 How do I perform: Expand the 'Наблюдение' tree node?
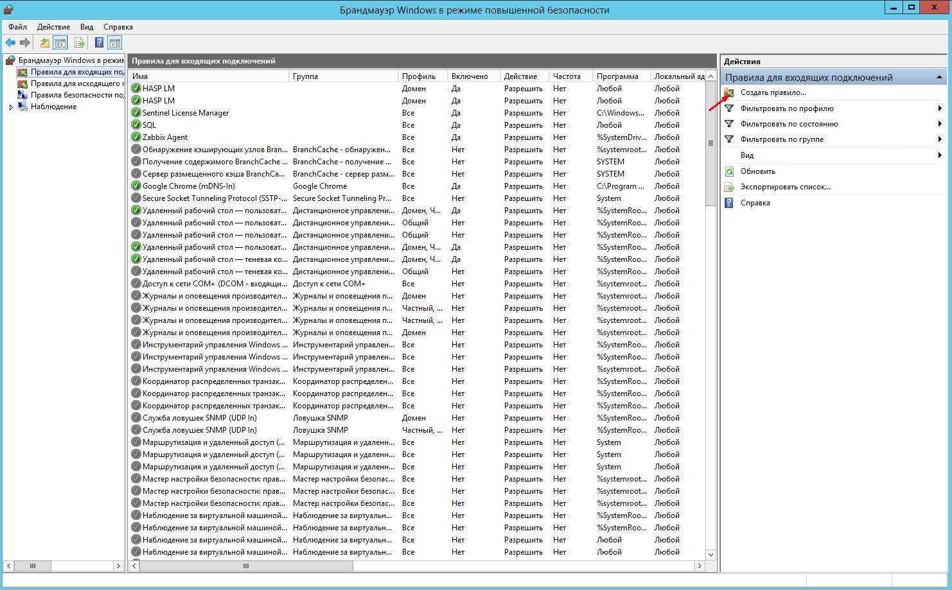(11, 107)
